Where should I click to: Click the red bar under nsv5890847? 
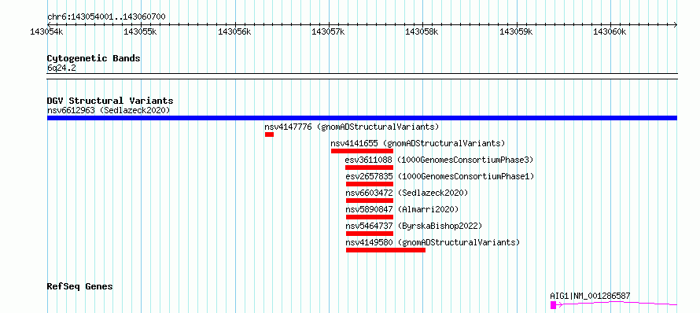[x=370, y=217]
